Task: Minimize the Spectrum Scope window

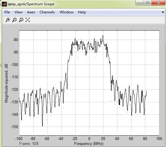Action: click(140, 3)
